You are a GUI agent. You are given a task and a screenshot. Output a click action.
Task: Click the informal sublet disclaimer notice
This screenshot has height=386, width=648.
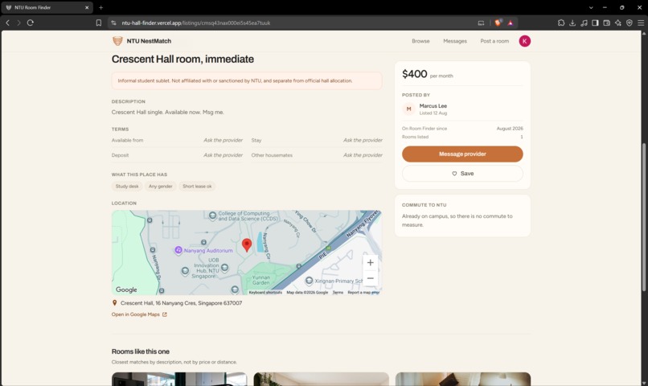(247, 80)
